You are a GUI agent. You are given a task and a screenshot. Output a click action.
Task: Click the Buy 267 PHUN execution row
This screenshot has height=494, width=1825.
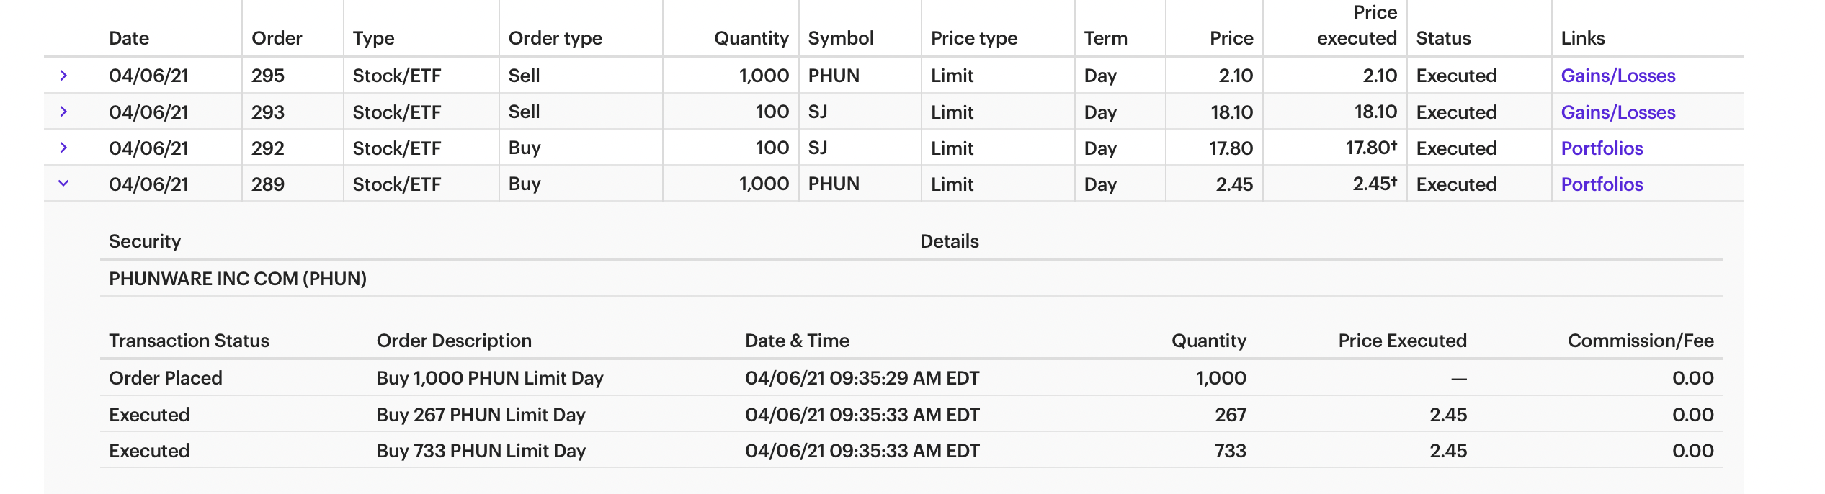pyautogui.click(x=481, y=415)
